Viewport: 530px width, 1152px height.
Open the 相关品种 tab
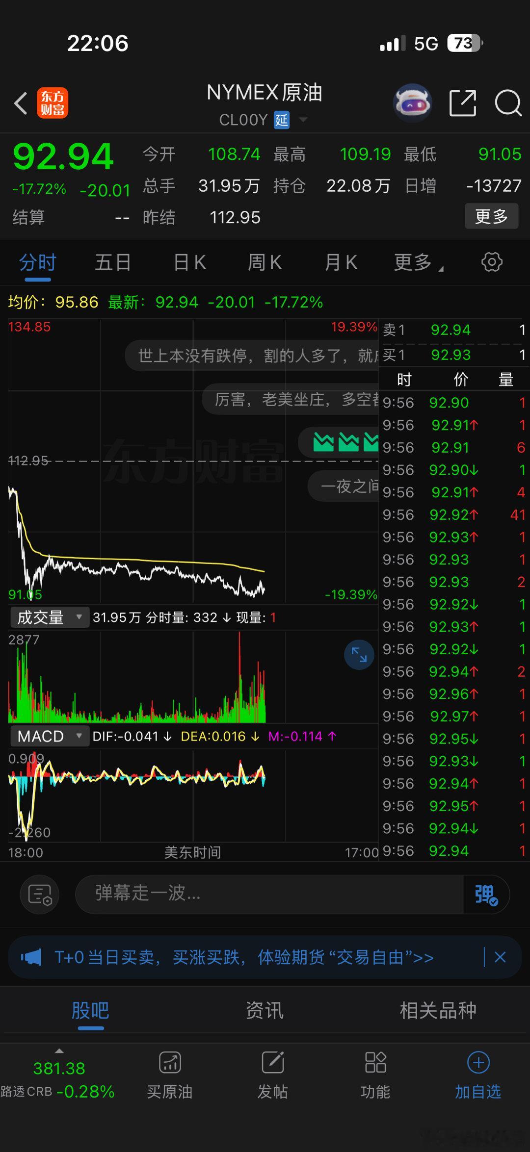pyautogui.click(x=438, y=1010)
